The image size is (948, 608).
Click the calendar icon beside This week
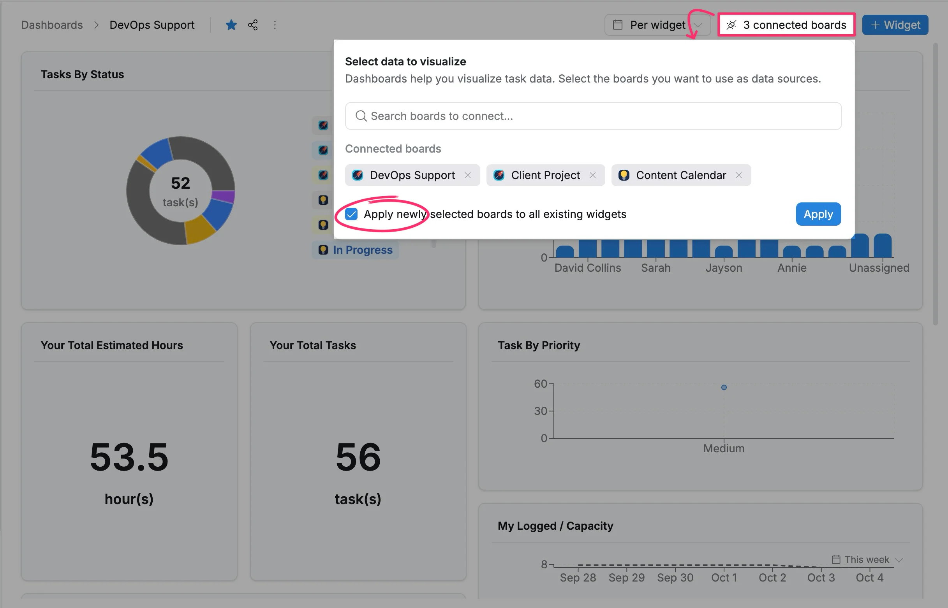point(836,559)
